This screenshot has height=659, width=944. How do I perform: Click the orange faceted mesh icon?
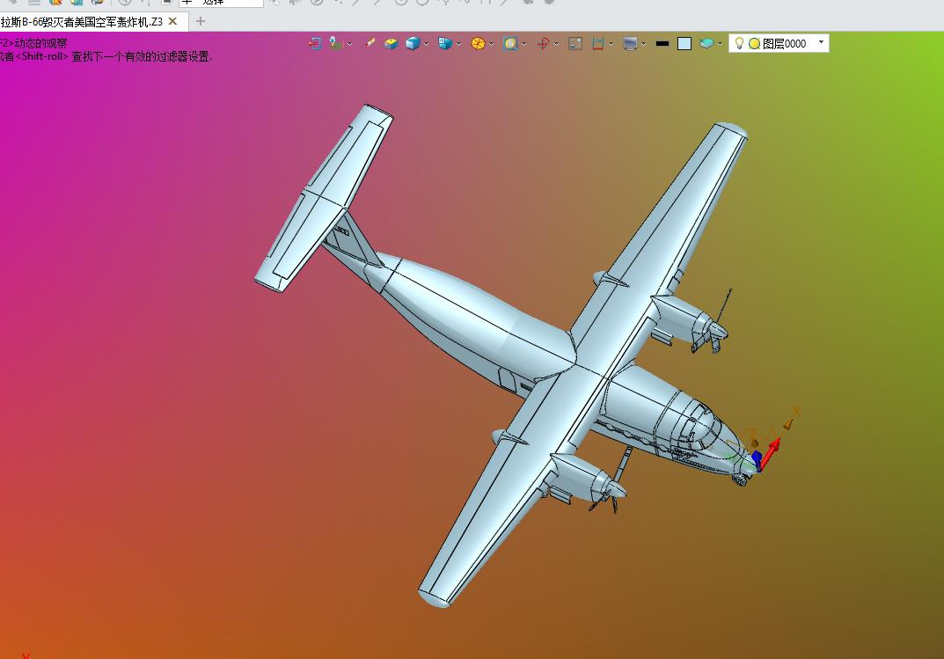tap(478, 43)
